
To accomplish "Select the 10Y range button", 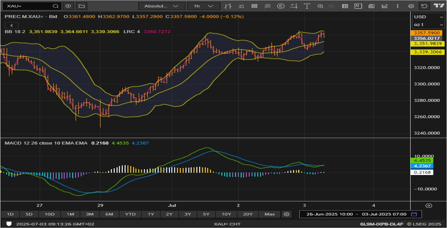I will (226, 214).
